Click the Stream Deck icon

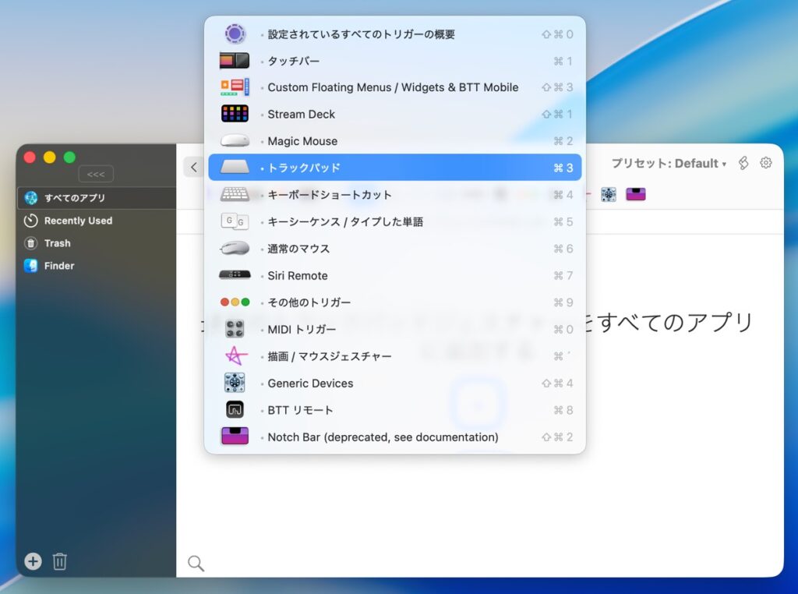click(235, 114)
